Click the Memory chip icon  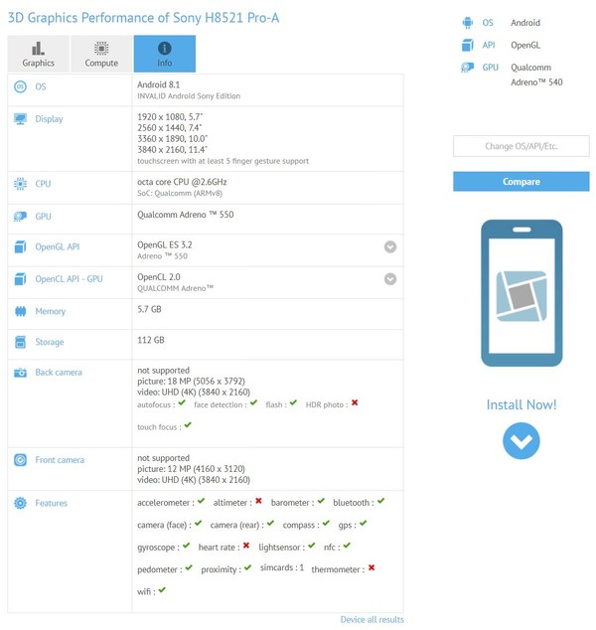pos(20,311)
